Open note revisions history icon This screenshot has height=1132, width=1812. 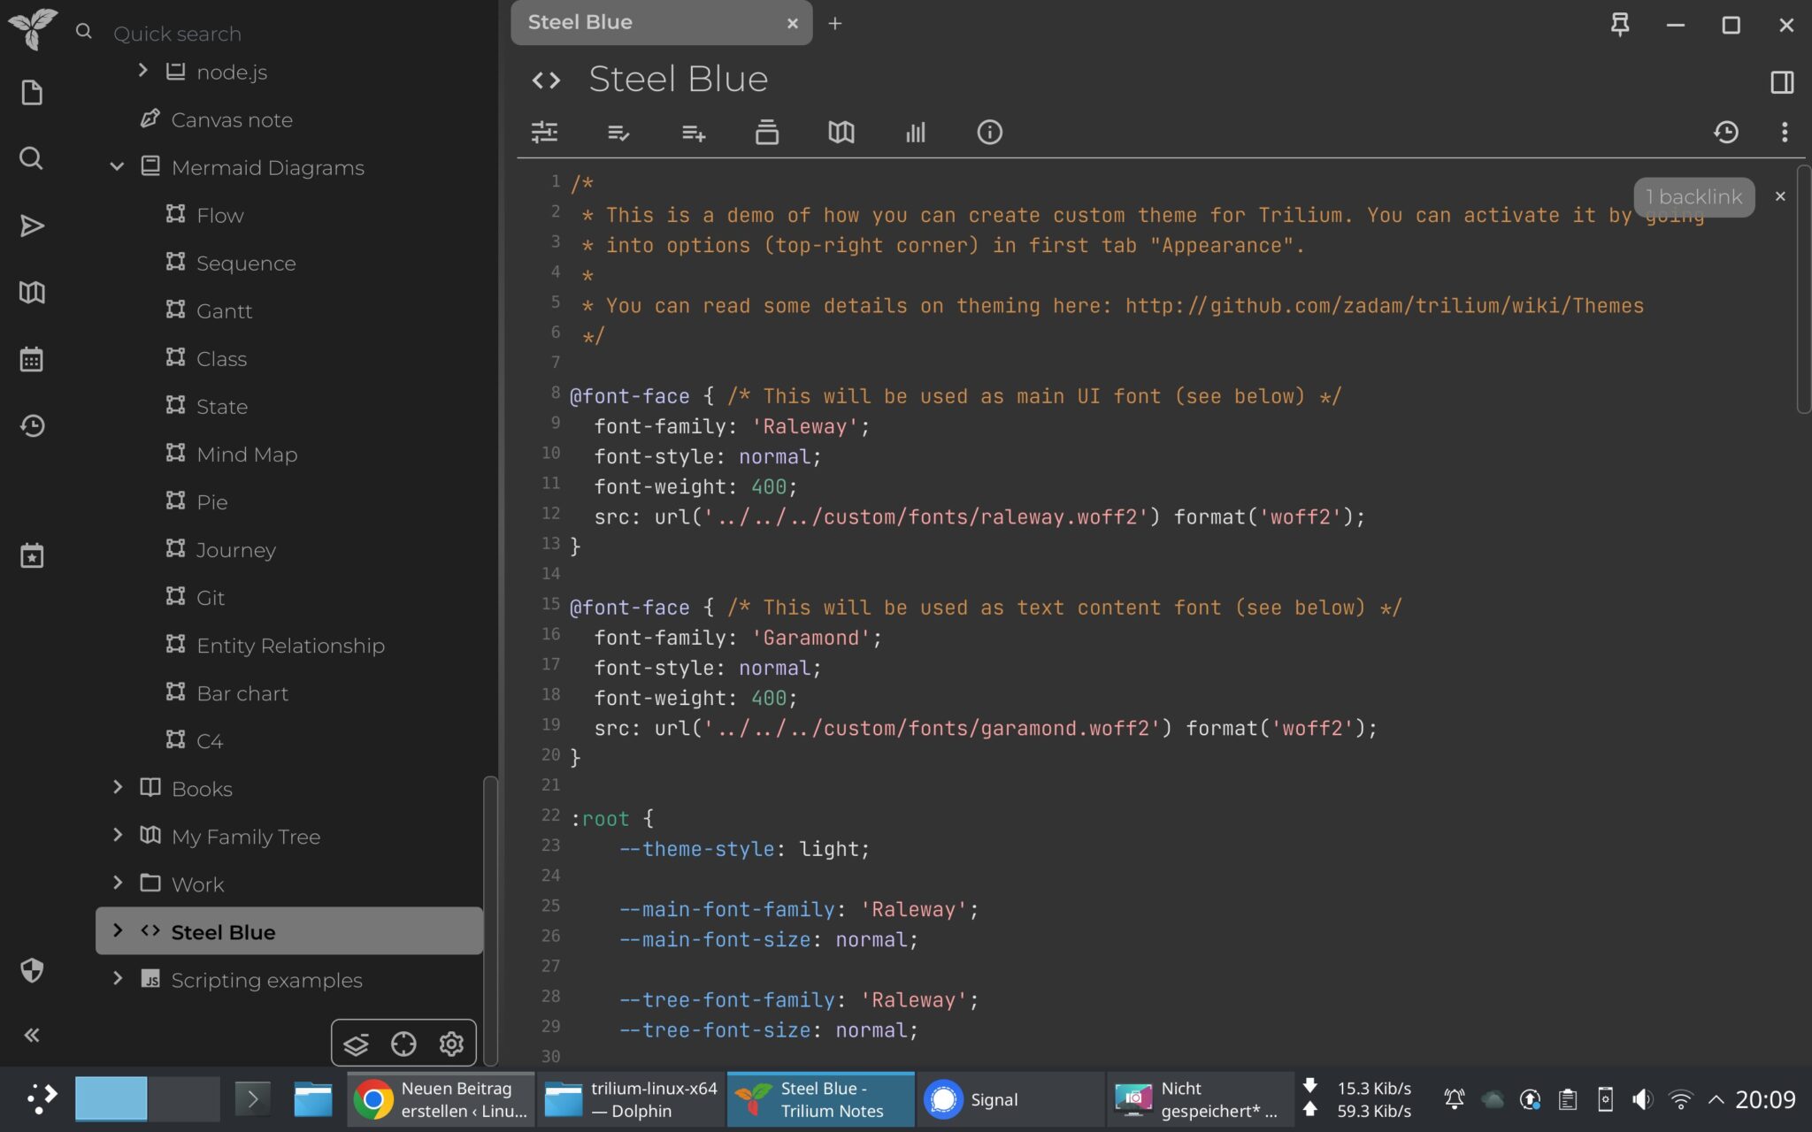[x=1726, y=132]
